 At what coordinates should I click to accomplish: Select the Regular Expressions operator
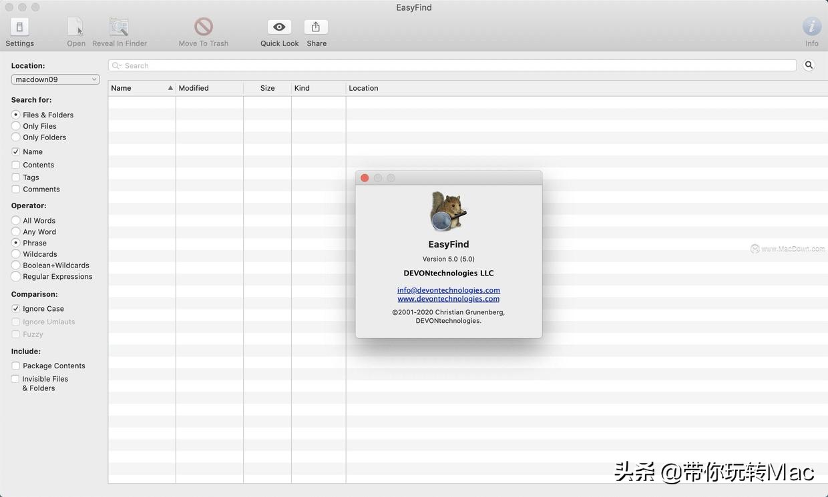[16, 277]
